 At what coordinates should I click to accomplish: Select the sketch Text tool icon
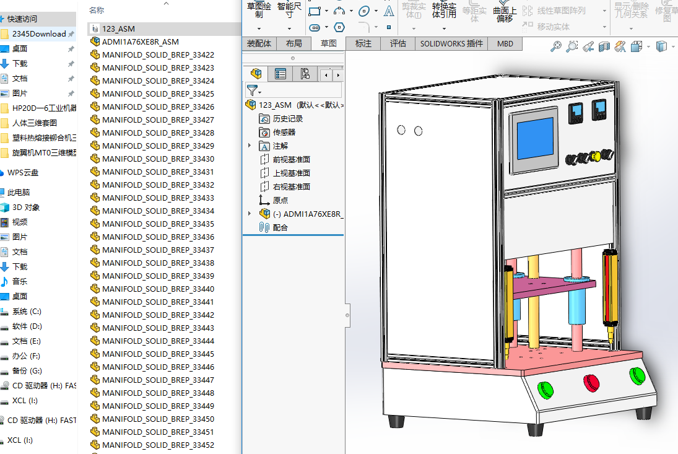click(388, 11)
